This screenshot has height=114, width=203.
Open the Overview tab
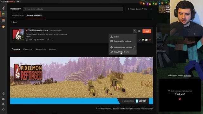coord(16,49)
